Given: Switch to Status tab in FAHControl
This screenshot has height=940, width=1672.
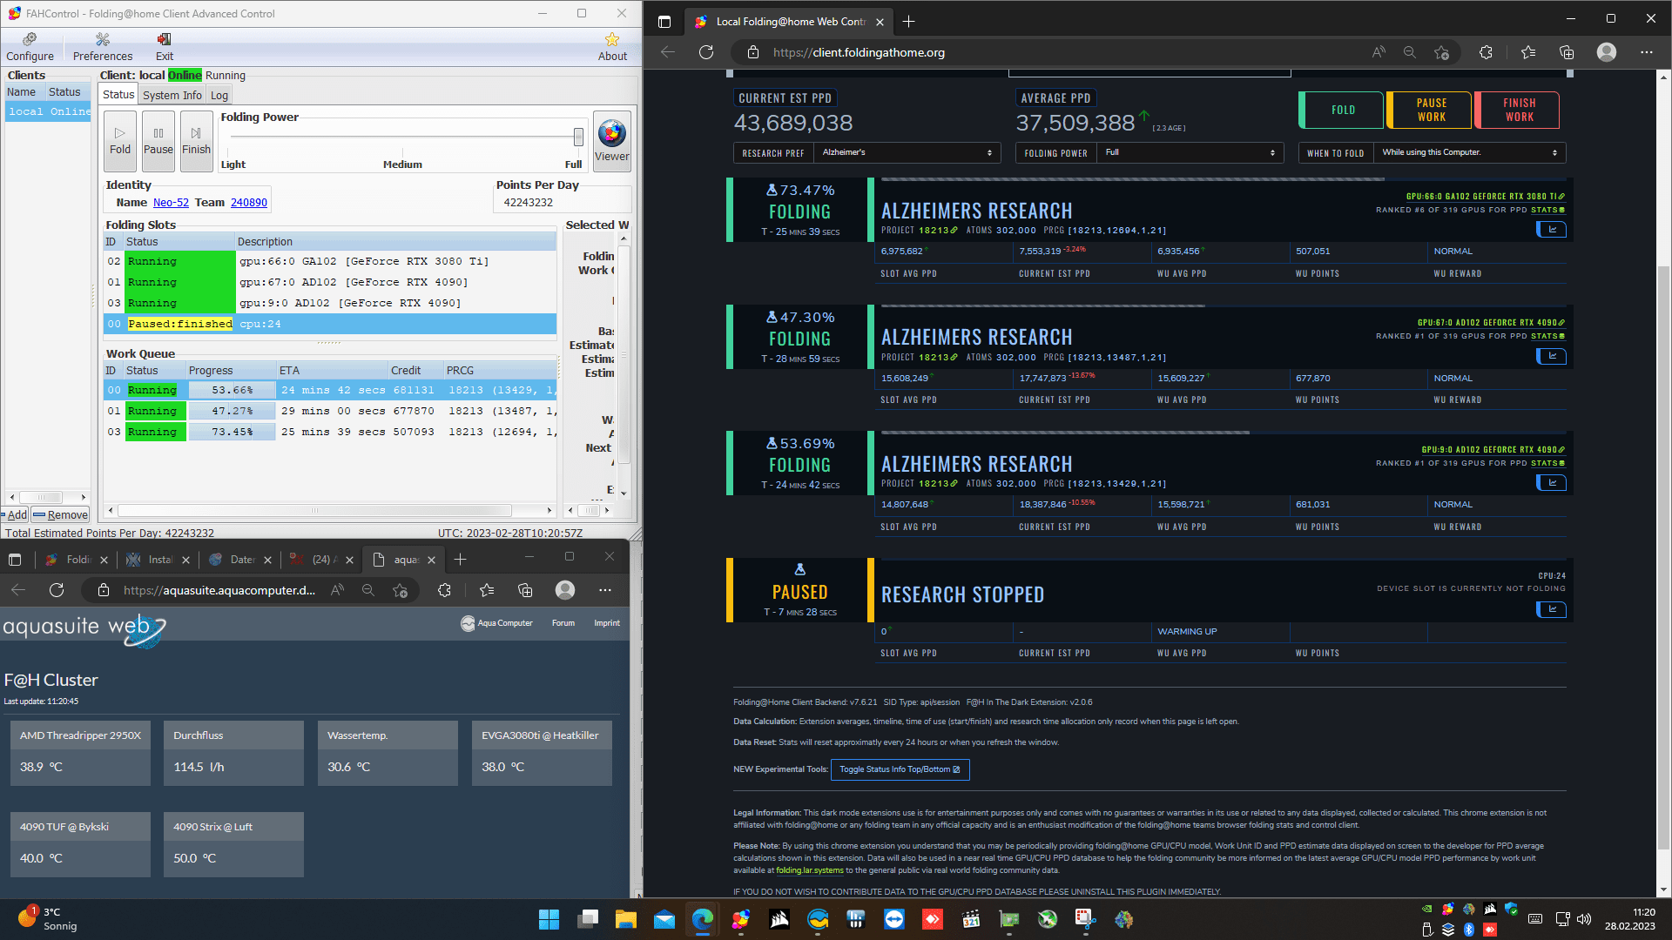Looking at the screenshot, I should click(118, 95).
